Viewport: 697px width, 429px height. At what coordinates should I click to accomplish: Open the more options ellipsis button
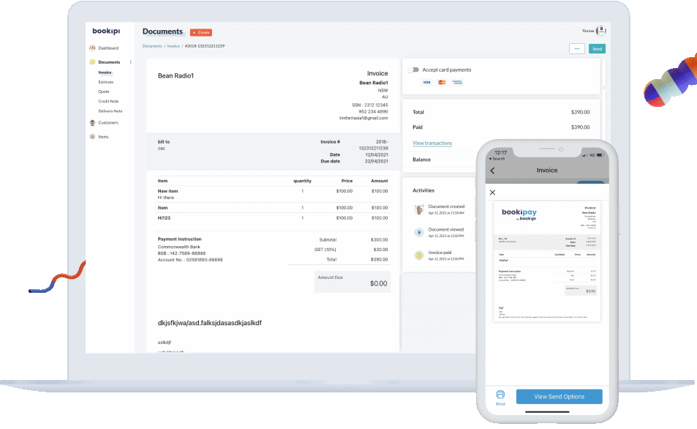[577, 48]
